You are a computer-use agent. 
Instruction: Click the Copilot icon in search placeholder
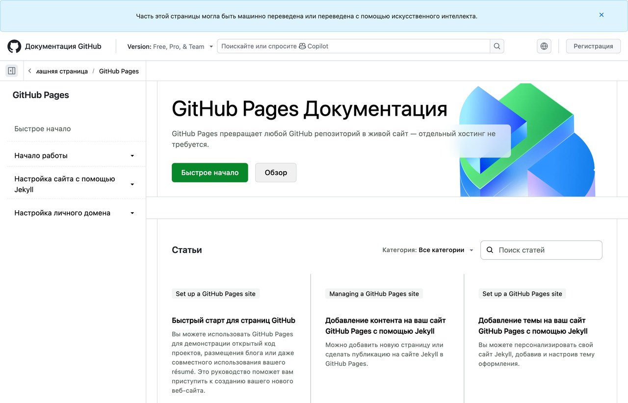pos(303,46)
